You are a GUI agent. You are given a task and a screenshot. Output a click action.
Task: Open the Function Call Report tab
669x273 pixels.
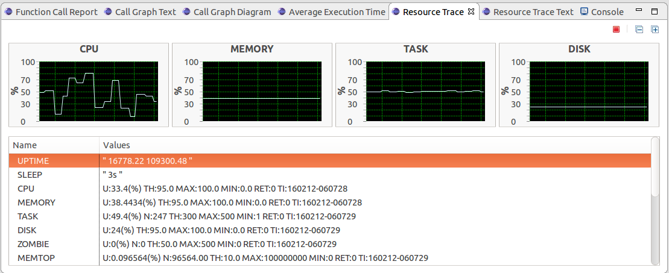coord(51,12)
